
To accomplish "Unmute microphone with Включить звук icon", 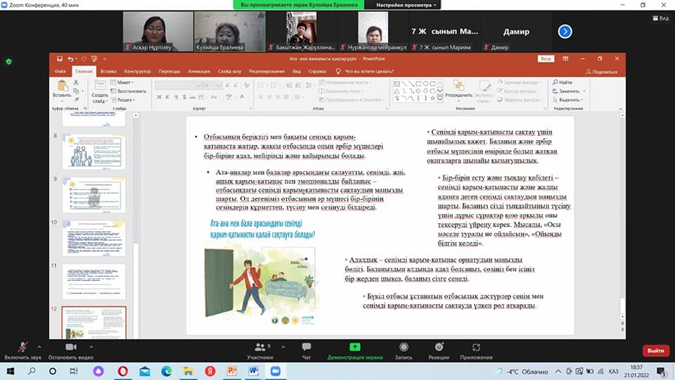I will click(23, 347).
